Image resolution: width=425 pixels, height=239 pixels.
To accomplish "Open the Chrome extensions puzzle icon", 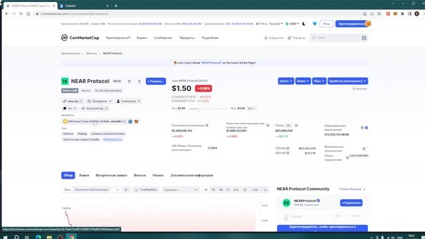I will pos(402,13).
